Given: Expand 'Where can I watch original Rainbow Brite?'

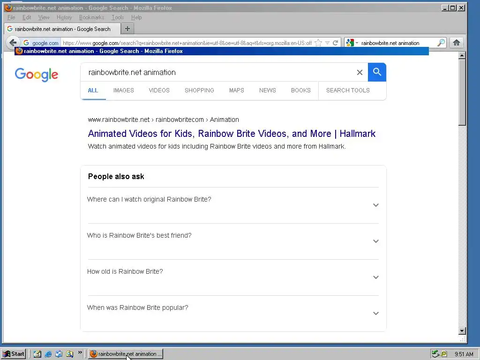Looking at the screenshot, I should pos(233,205).
